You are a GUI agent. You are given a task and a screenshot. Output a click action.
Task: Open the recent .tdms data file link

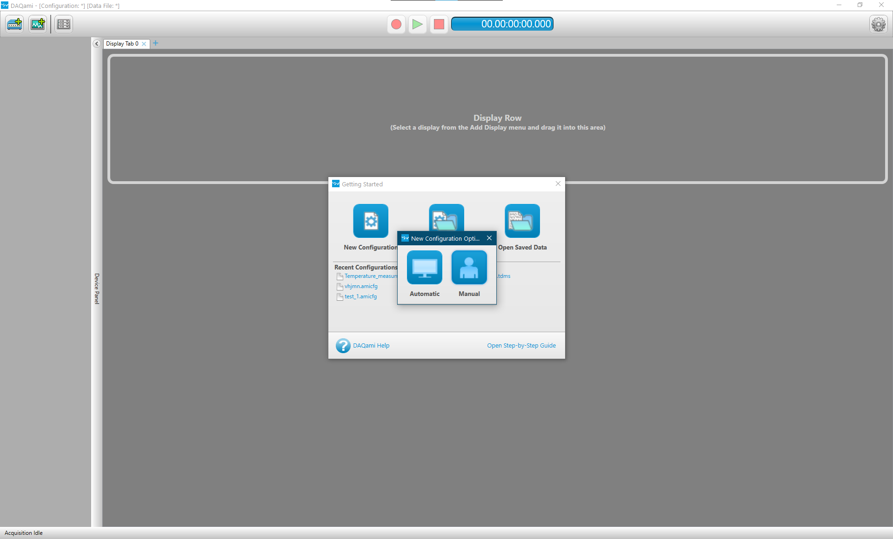pyautogui.click(x=504, y=276)
